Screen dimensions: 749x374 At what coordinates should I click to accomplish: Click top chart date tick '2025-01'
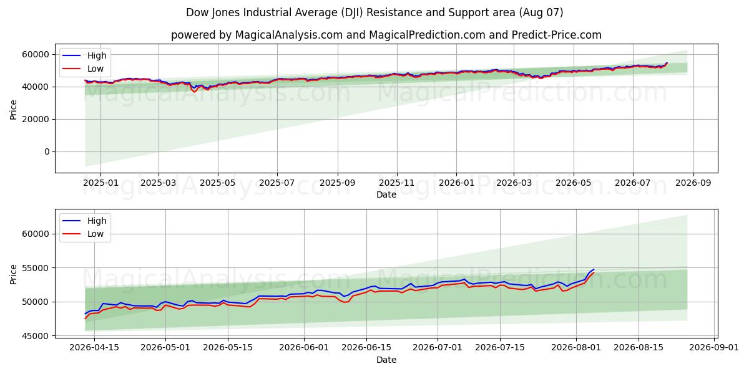coord(100,183)
